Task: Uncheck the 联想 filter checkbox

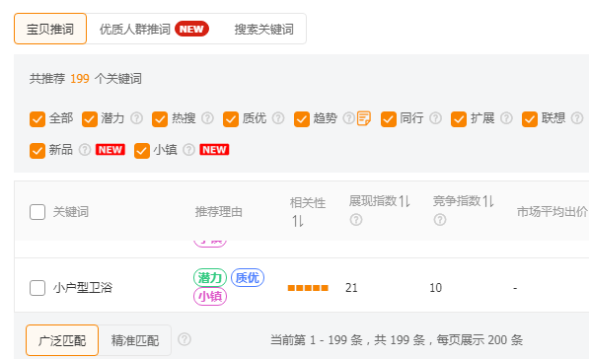Action: [530, 119]
